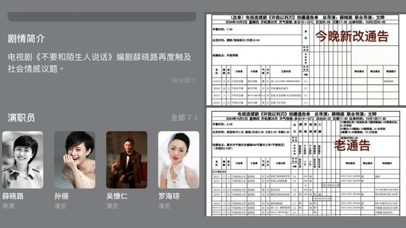Click the plot synopsis paragraph text
This screenshot has height=228, width=406.
(99, 63)
